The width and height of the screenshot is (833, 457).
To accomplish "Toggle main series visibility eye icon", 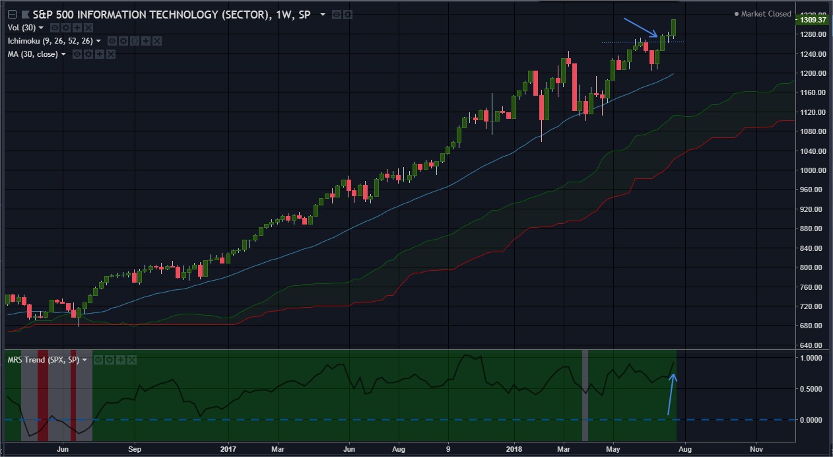I will click(337, 15).
